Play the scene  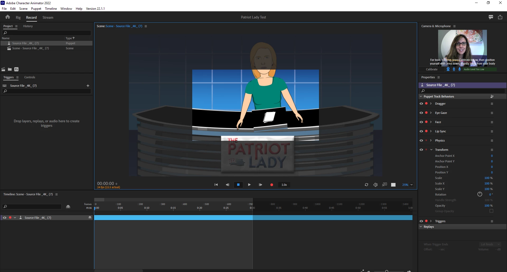tap(249, 185)
